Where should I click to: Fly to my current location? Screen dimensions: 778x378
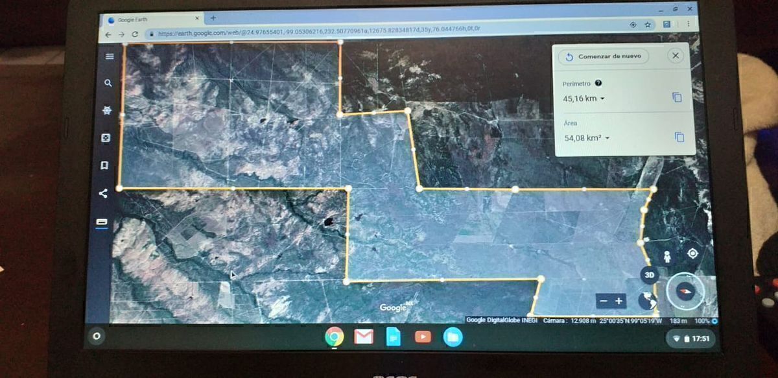tap(692, 253)
